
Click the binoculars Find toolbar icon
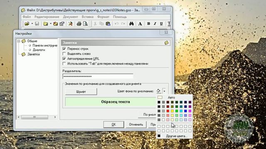click(131, 24)
